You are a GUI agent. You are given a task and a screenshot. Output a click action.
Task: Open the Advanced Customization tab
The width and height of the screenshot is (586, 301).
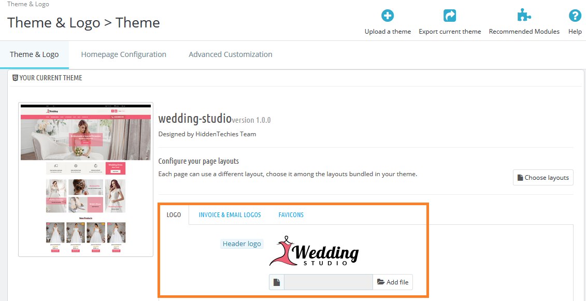pos(230,54)
